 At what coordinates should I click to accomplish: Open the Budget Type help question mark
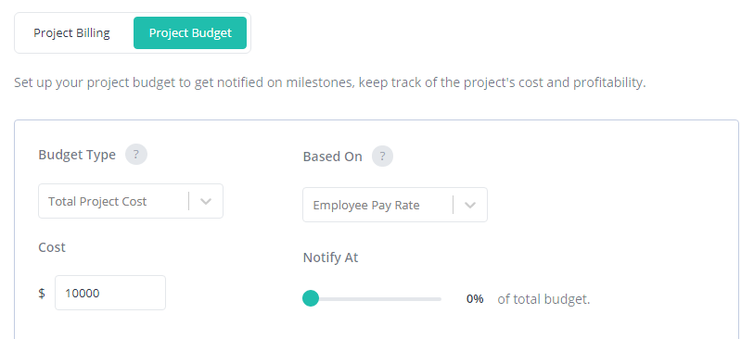coord(136,155)
